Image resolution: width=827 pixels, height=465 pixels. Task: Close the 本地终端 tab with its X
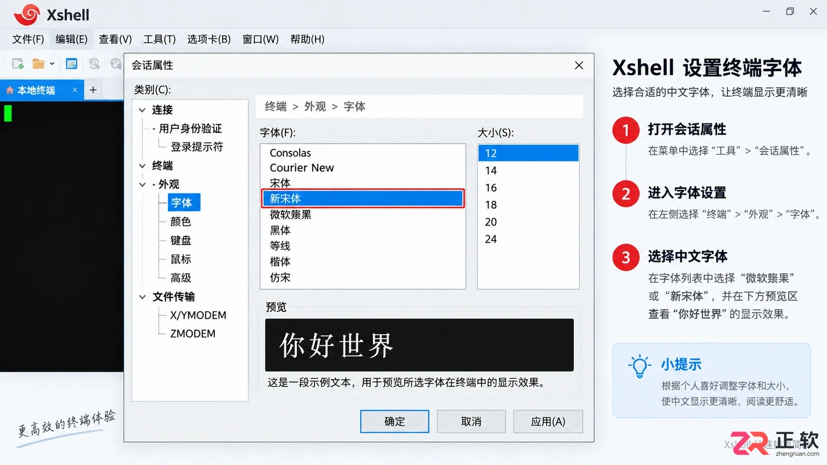click(75, 90)
